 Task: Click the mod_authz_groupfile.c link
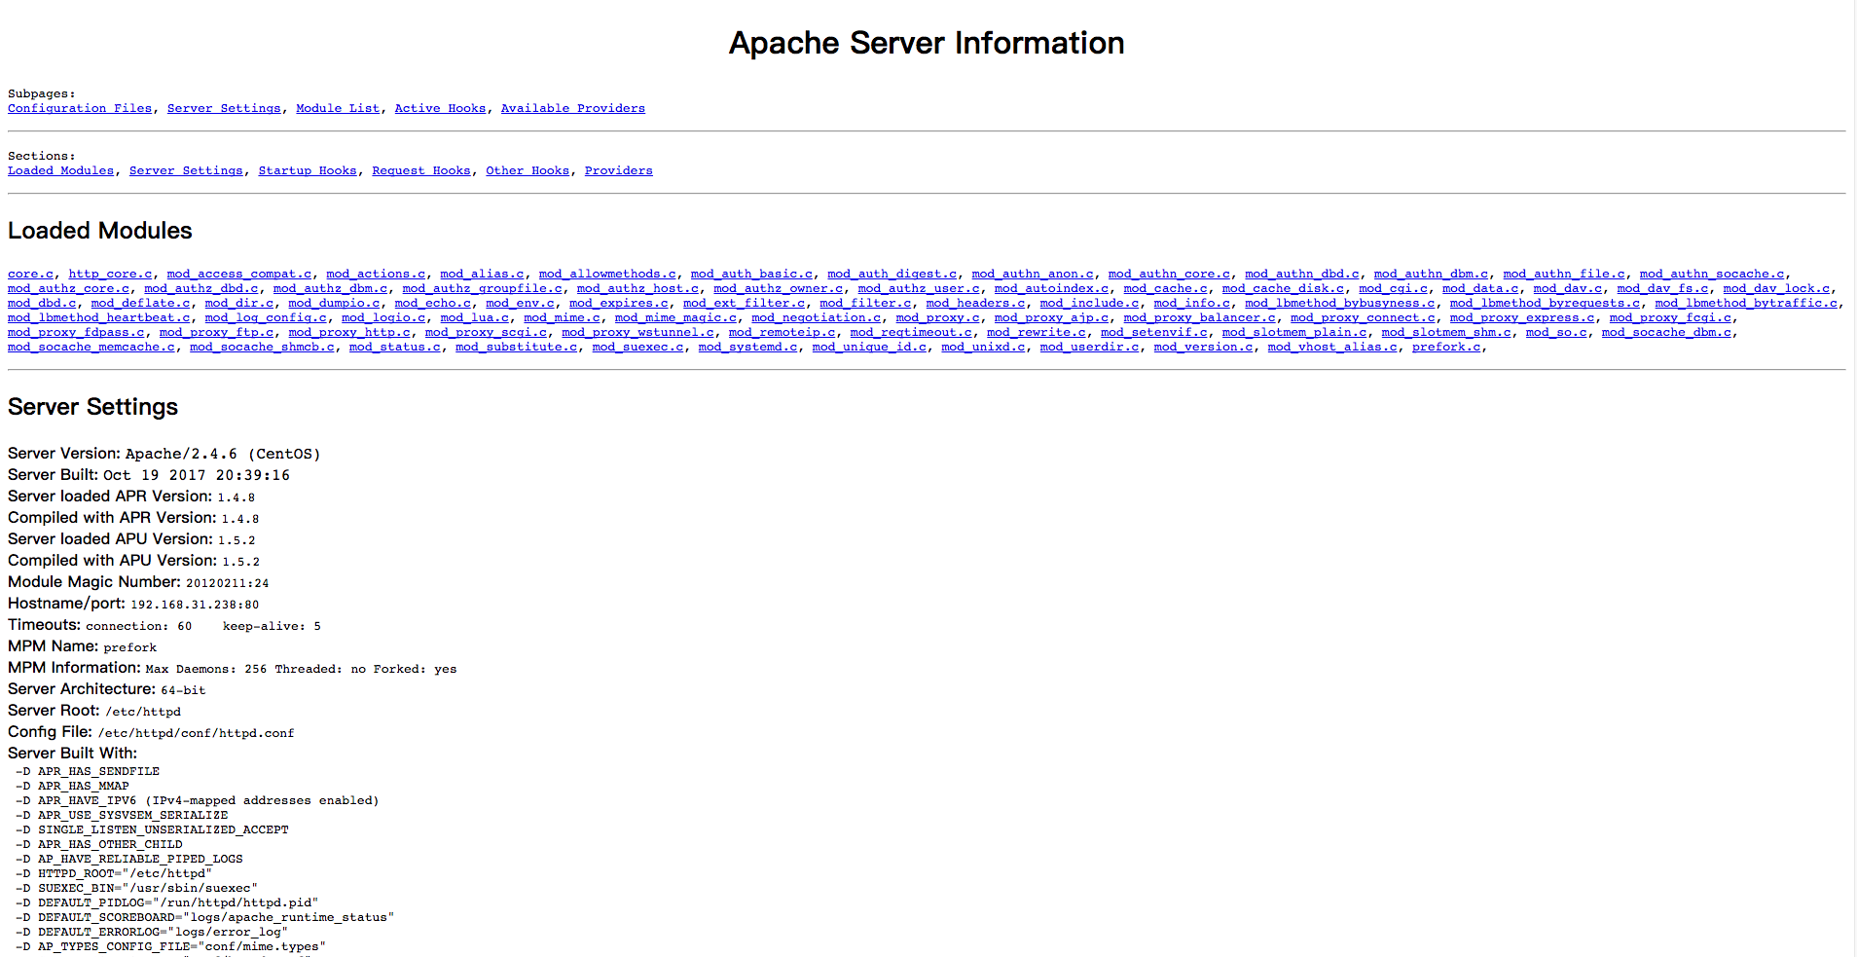point(482,288)
